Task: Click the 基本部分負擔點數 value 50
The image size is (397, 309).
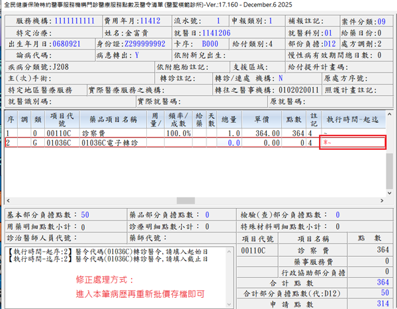Action: coord(85,215)
